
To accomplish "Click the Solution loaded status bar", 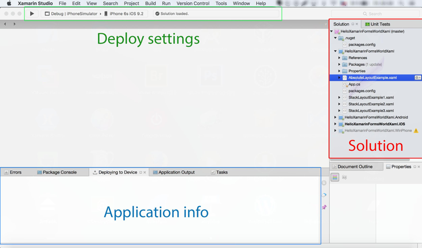I will pyautogui.click(x=216, y=14).
